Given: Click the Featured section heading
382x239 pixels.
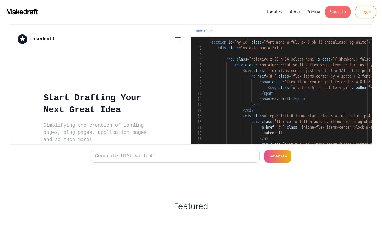Looking at the screenshot, I should point(191,206).
